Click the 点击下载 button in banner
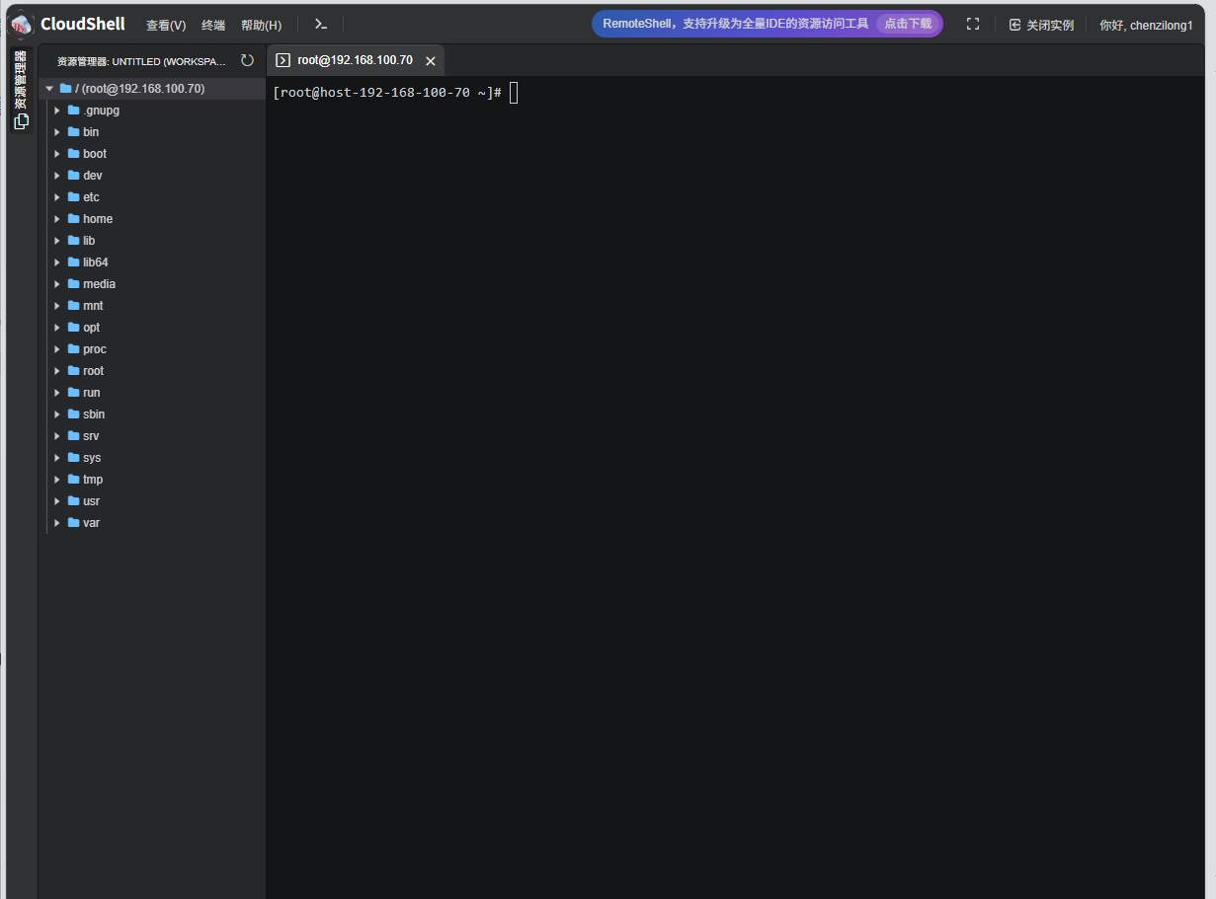This screenshot has width=1216, height=899. [907, 24]
